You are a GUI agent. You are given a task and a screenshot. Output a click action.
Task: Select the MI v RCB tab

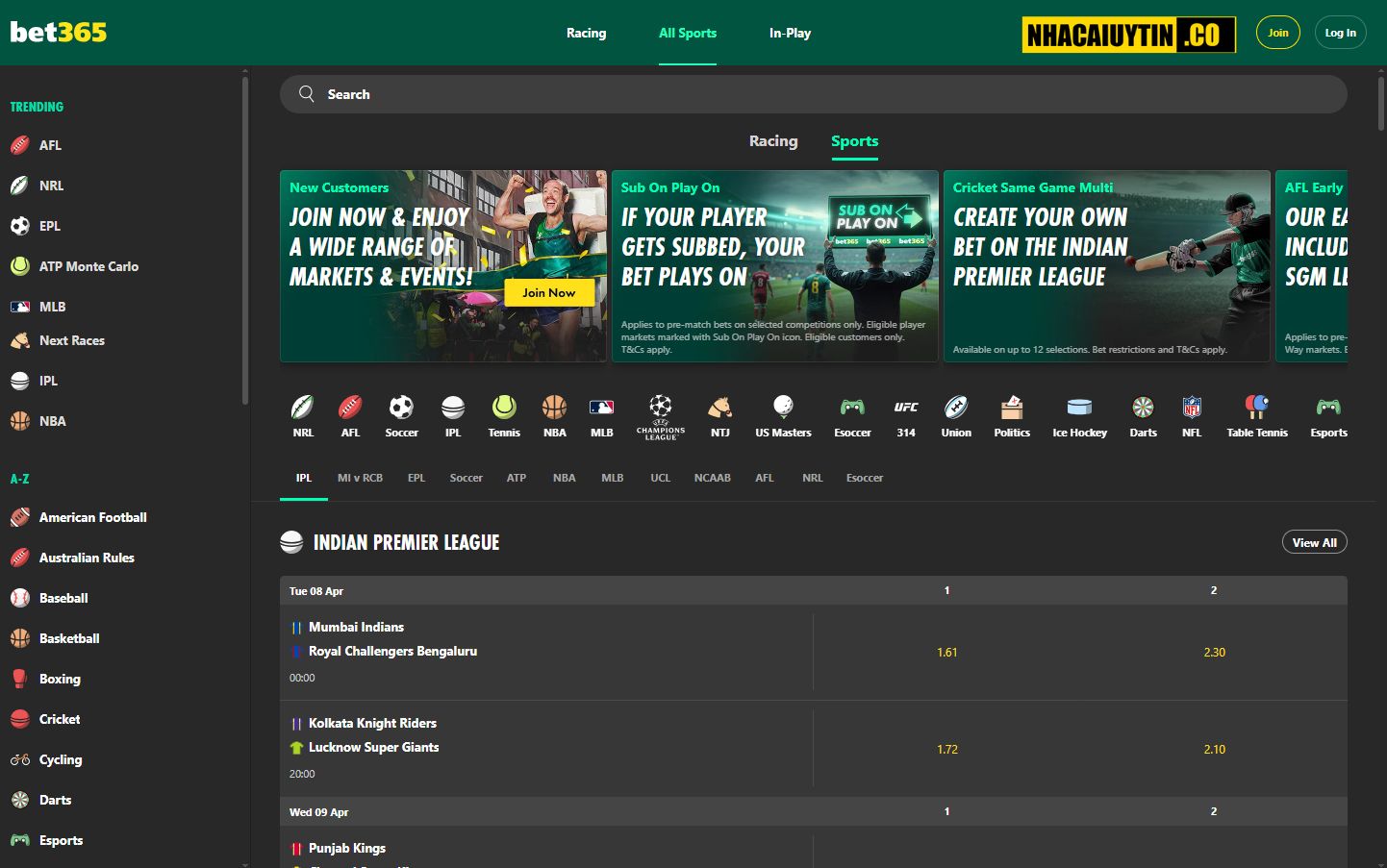(360, 478)
